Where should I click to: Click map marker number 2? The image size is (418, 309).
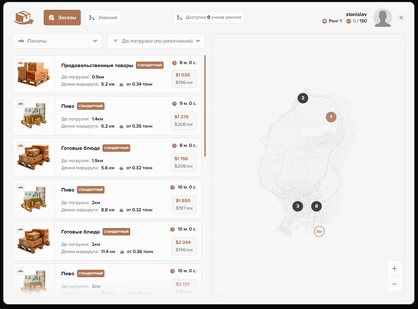[303, 98]
